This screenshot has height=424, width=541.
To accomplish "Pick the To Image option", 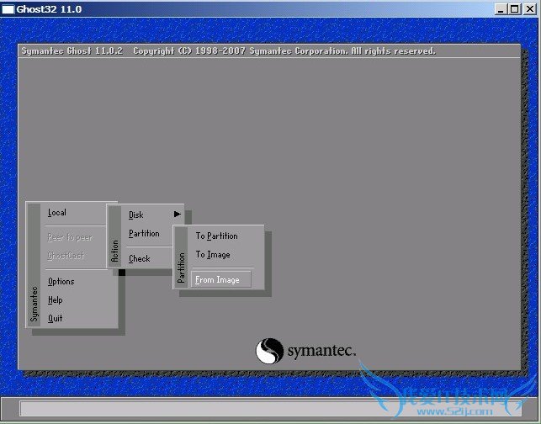I will (x=213, y=255).
